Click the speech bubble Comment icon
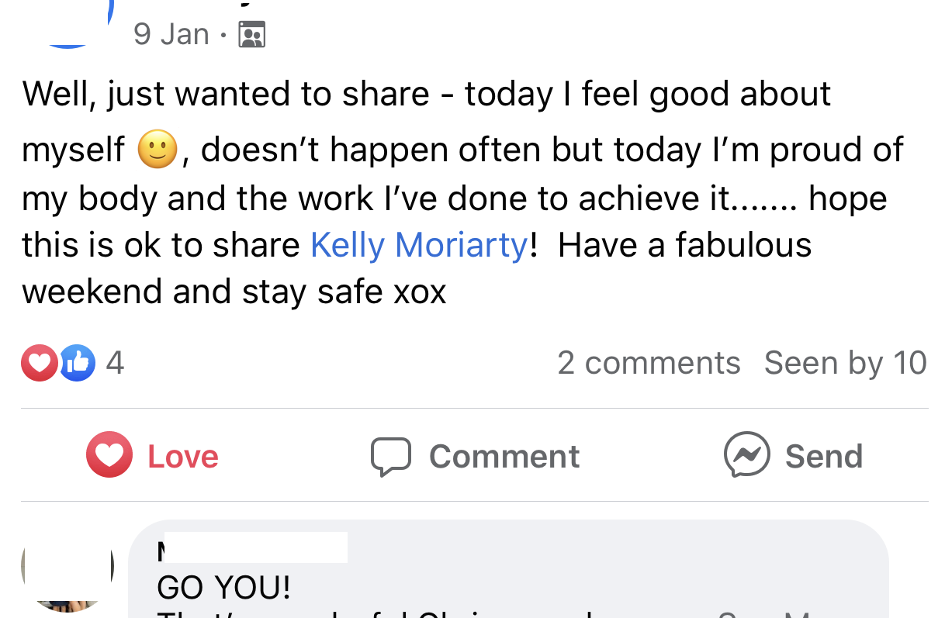The width and height of the screenshot is (945, 618). 390,456
